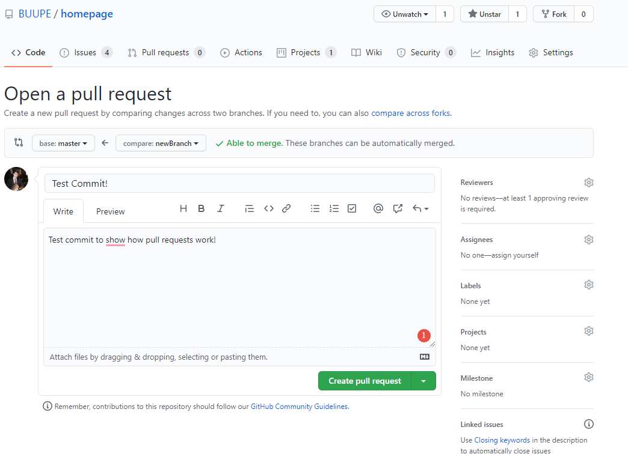The height and width of the screenshot is (454, 628).
Task: Click the Projects sidebar gear icon
Action: (588, 331)
